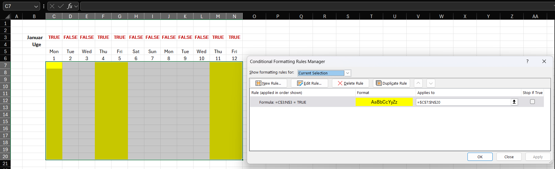Click the Format column header

coord(363,93)
